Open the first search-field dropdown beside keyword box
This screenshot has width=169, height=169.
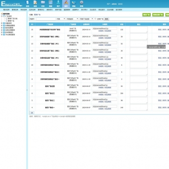[x=61, y=19]
